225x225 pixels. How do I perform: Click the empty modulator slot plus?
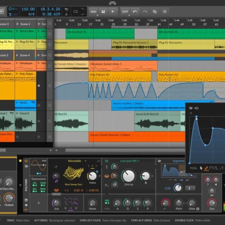[x=39, y=203]
